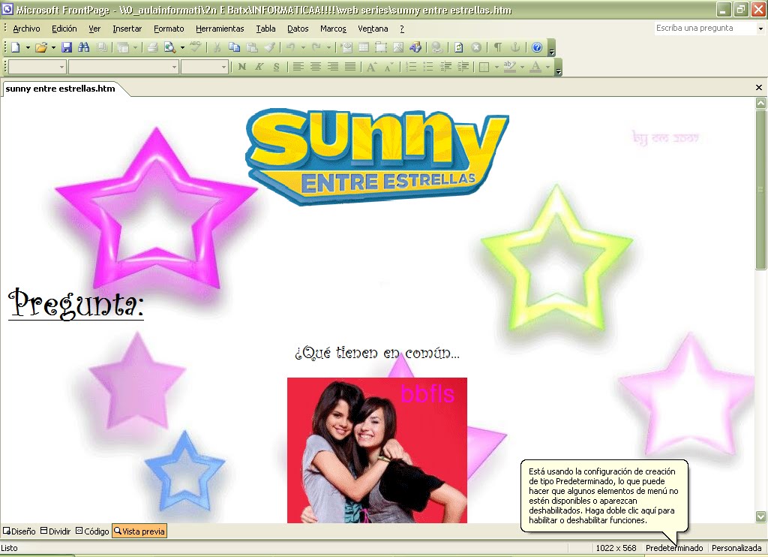
Task: Open the Formato menu
Action: point(169,29)
